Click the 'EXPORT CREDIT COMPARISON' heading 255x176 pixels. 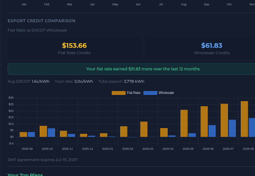41,21
